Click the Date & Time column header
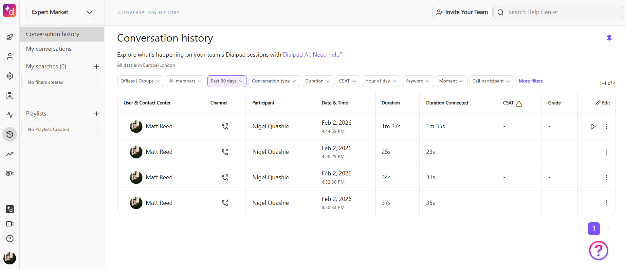The width and height of the screenshot is (626, 269). pos(335,103)
